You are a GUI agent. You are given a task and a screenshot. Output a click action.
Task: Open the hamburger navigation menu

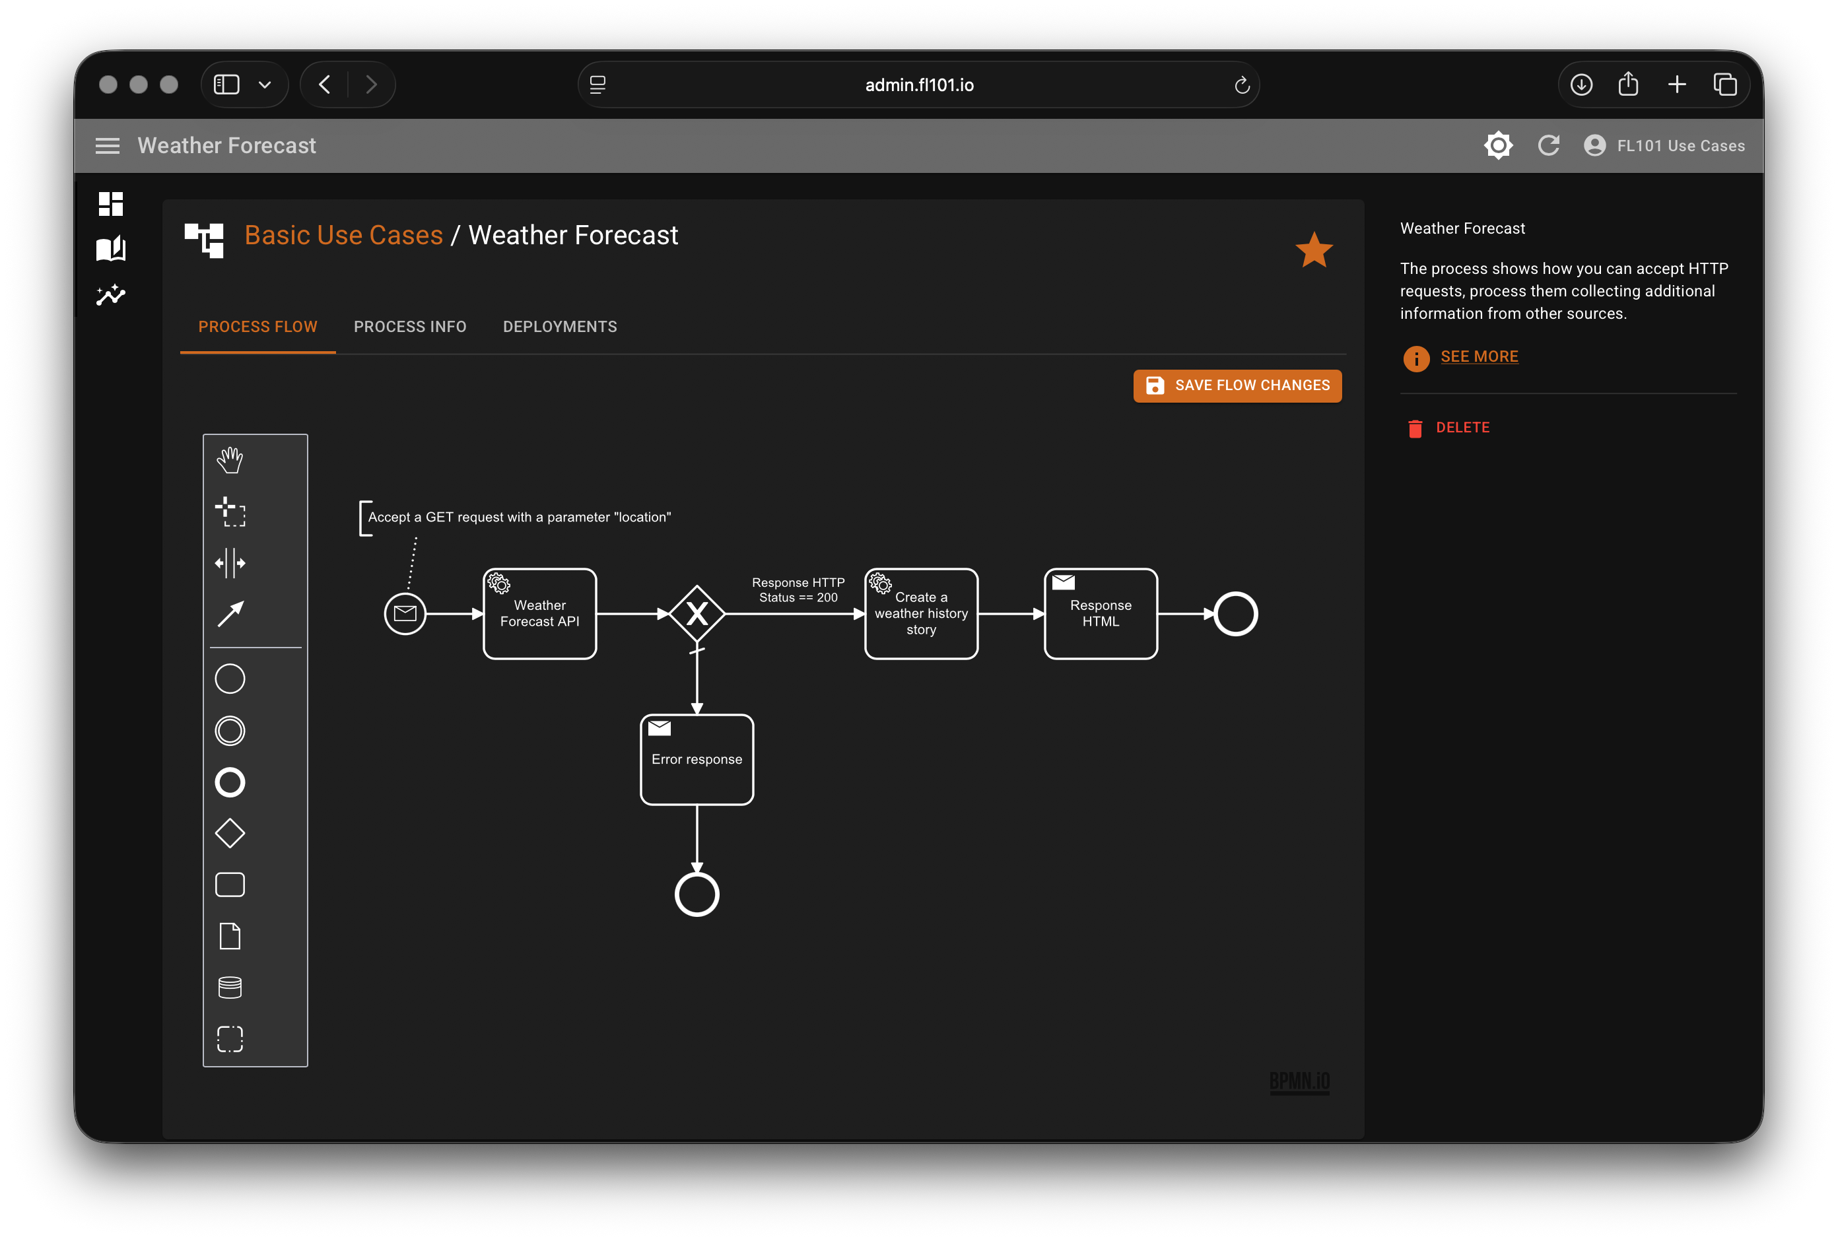click(108, 145)
